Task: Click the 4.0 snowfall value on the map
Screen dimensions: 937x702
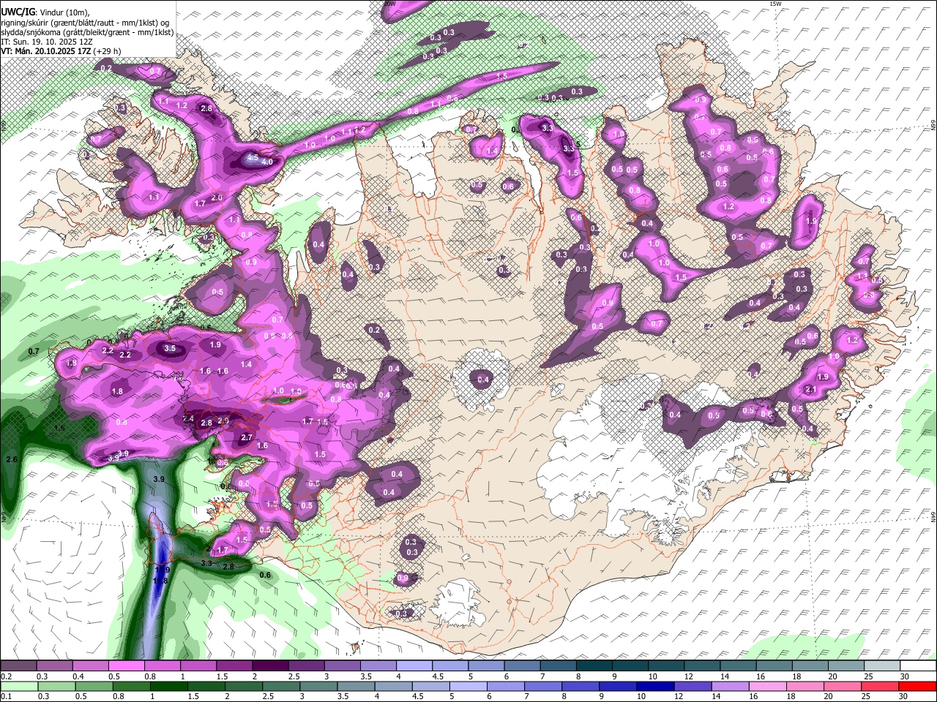Action: click(267, 162)
